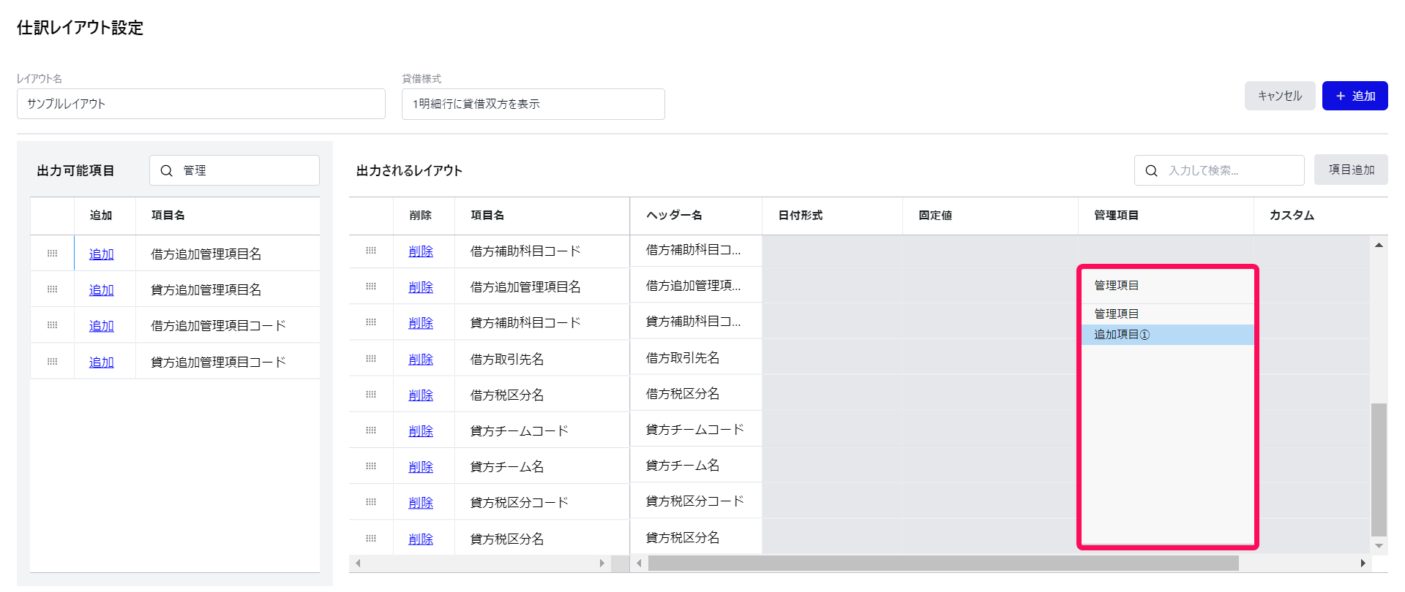Add 借方追加管理項目名 via its 追加 link
The height and width of the screenshot is (592, 1405).
pos(102,254)
